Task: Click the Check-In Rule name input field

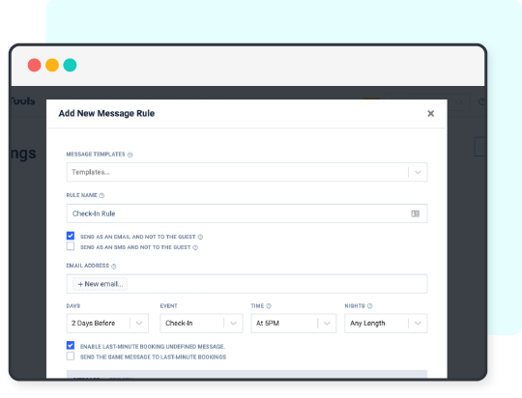Action: pos(246,213)
